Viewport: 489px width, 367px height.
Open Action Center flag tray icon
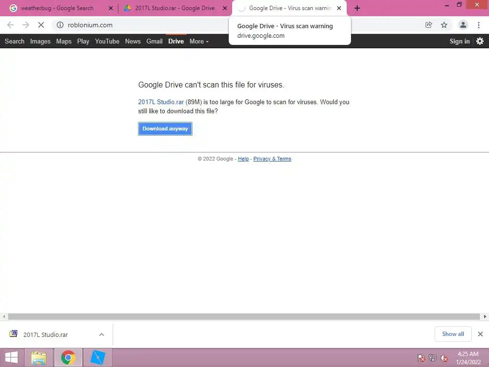click(x=421, y=358)
